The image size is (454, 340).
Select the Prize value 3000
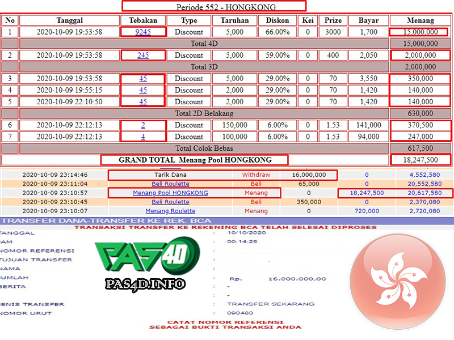tap(333, 32)
